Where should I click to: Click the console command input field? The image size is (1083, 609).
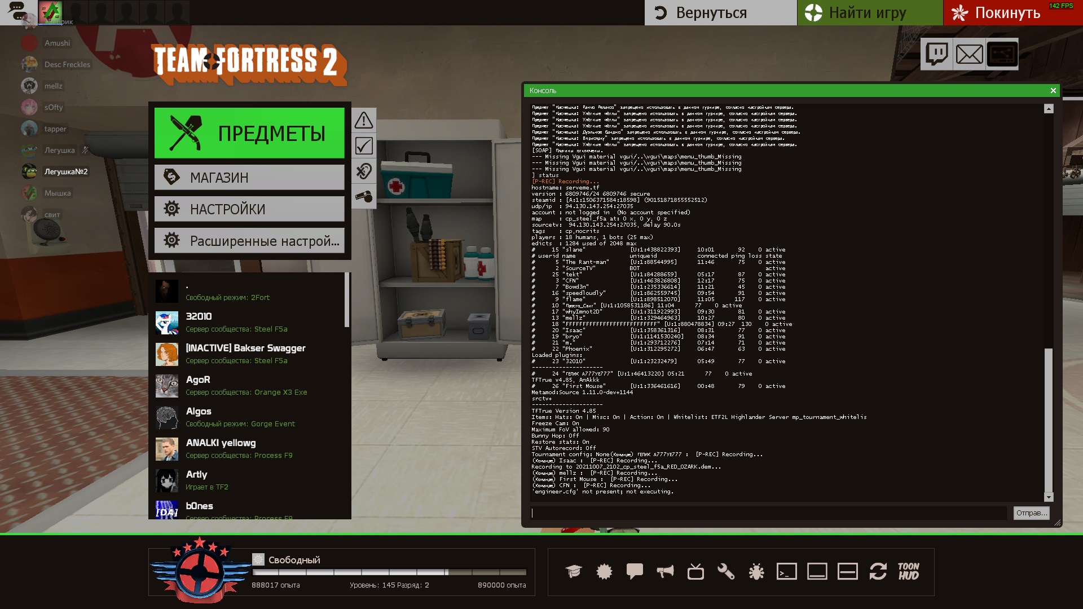pos(768,513)
